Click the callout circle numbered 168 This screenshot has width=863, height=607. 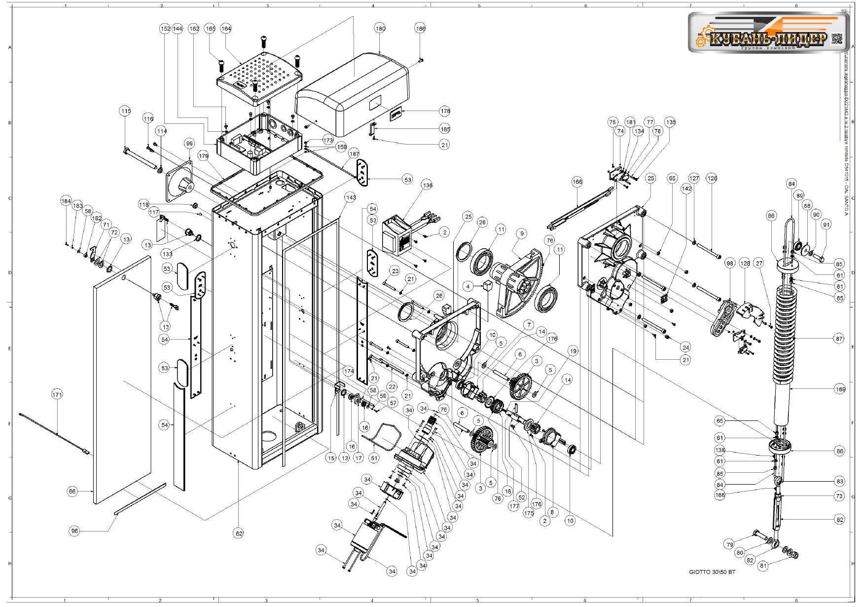click(577, 182)
